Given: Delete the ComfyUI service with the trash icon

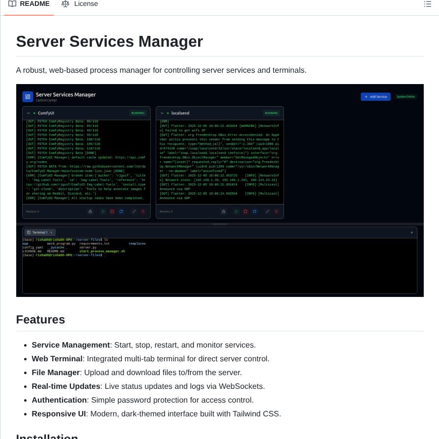Looking at the screenshot, I should coord(142,211).
